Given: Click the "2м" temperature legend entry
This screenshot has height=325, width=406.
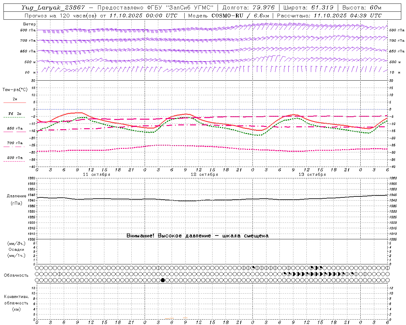Looking at the screenshot, I should tap(15, 99).
